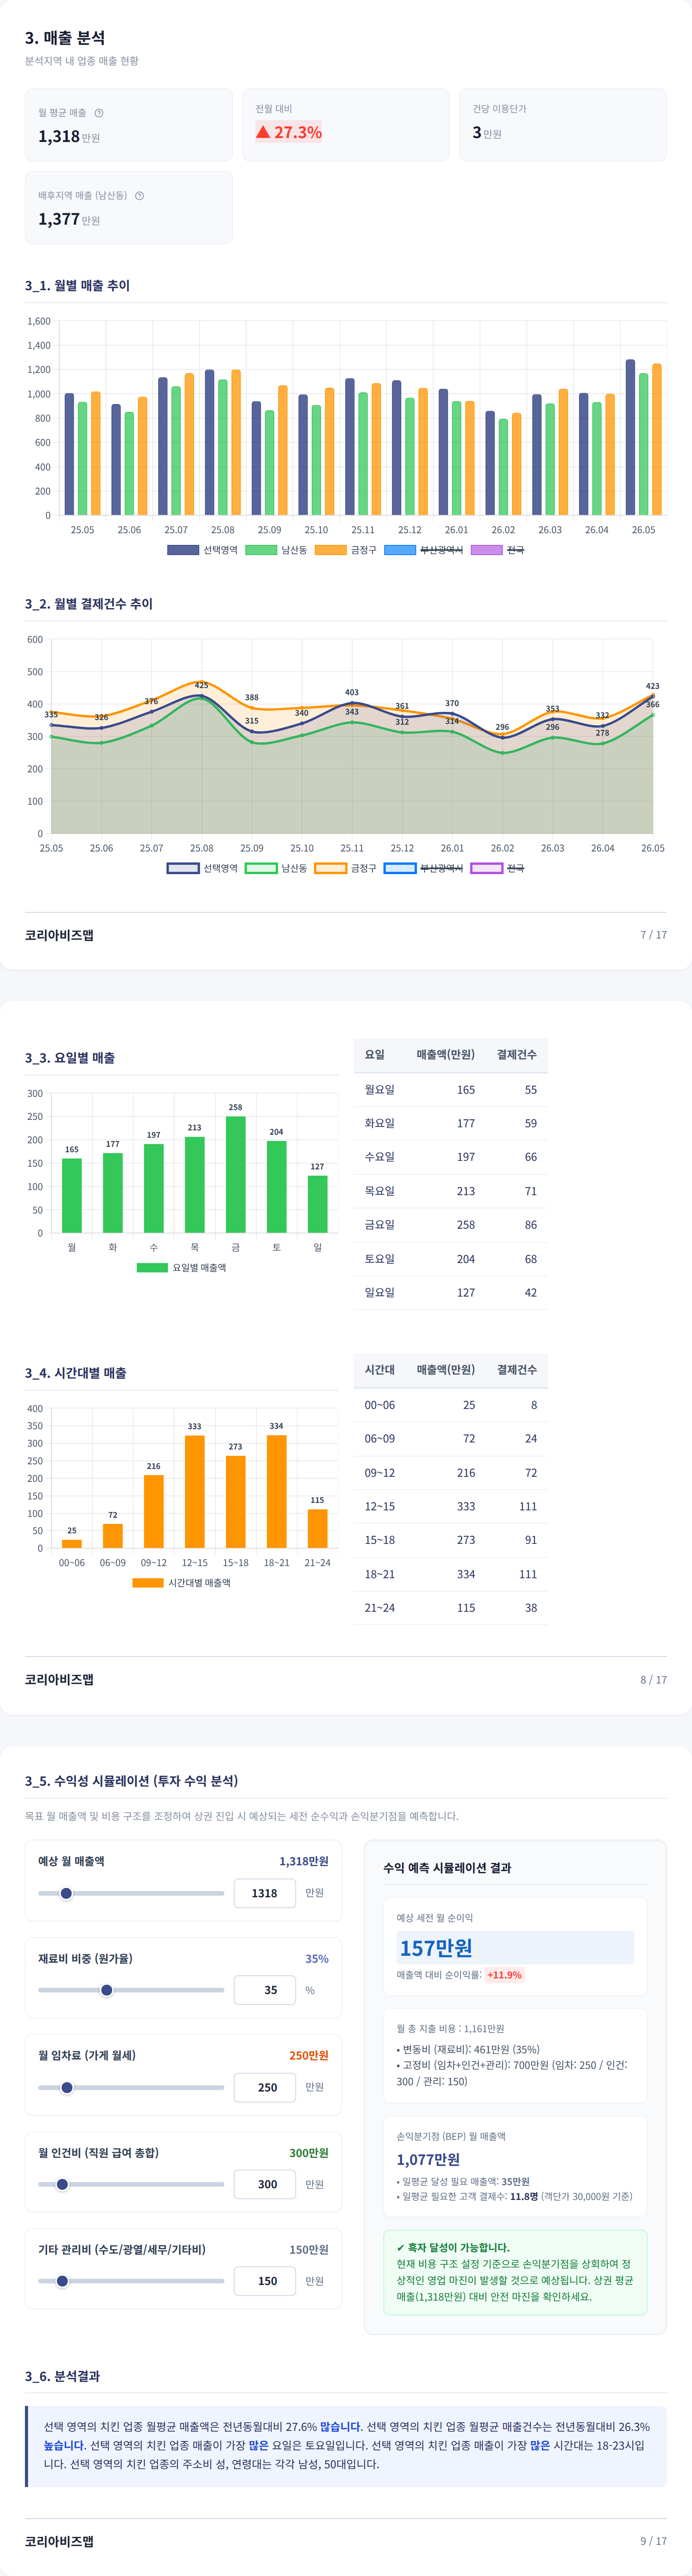Viewport: 692px width, 2576px height.
Task: Click the 3_5. 수익성 시뮬레이션 heading
Action: [132, 1781]
